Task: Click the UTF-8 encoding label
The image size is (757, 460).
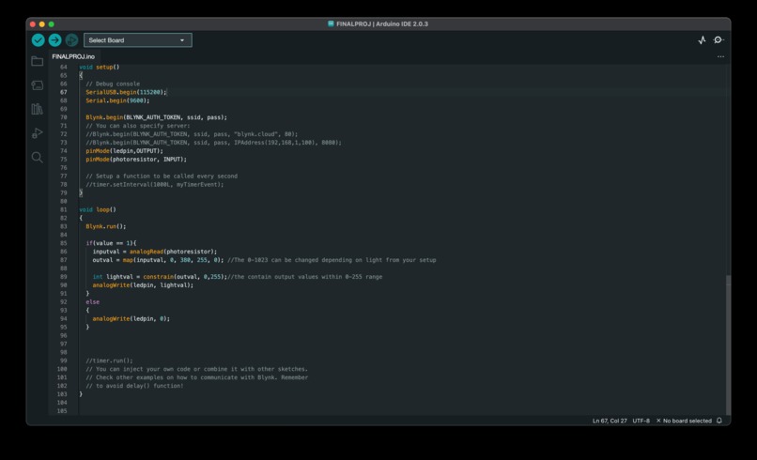Action: tap(641, 421)
